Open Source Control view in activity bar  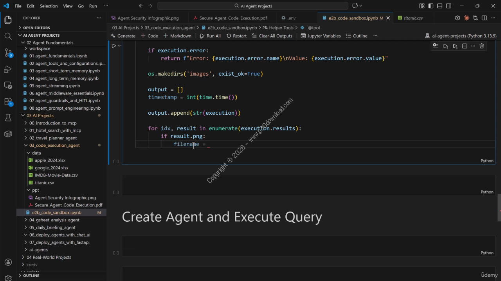coord(8,53)
